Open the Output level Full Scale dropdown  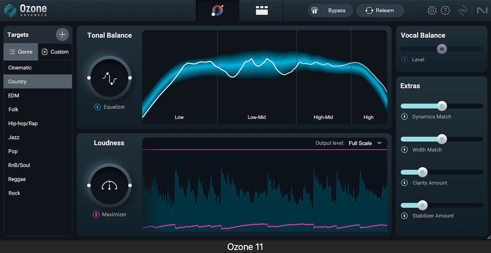tap(365, 143)
